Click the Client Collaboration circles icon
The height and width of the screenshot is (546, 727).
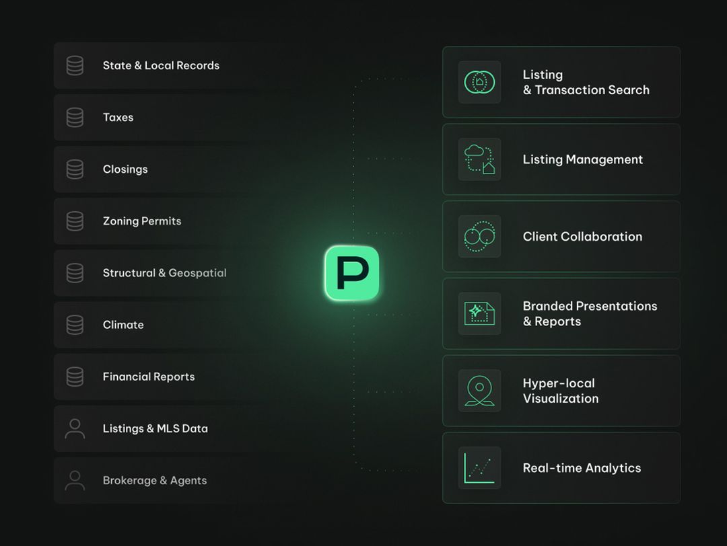tap(479, 237)
